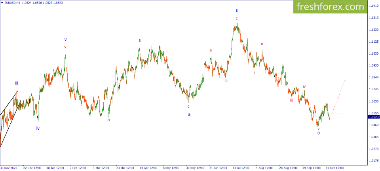Click the blue wave label iii above the channel
The height and width of the screenshot is (171, 380).
pos(16,83)
